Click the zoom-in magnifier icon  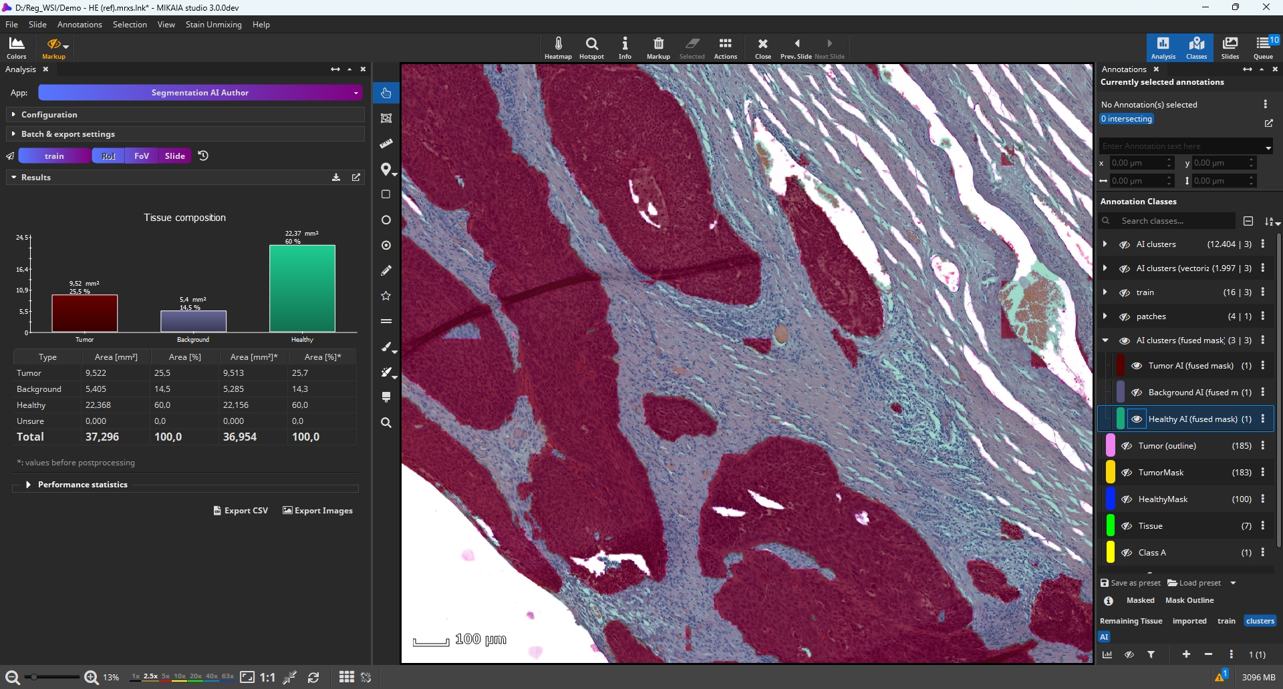[x=92, y=678]
